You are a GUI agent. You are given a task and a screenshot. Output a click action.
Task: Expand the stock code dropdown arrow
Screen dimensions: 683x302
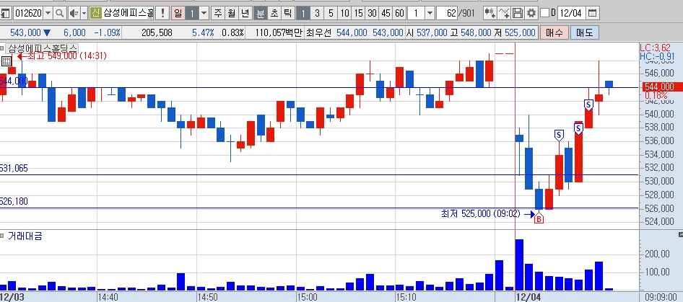(x=48, y=13)
